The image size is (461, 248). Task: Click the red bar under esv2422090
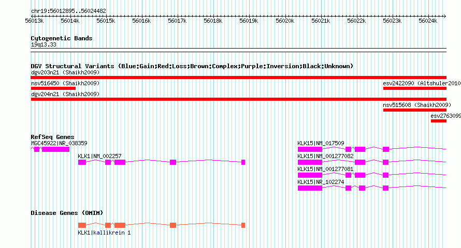pyautogui.click(x=414, y=88)
